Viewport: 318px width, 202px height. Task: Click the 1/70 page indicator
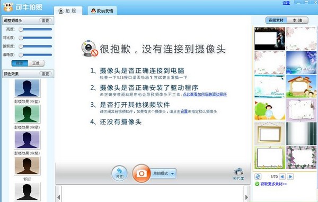pyautogui.click(x=274, y=177)
